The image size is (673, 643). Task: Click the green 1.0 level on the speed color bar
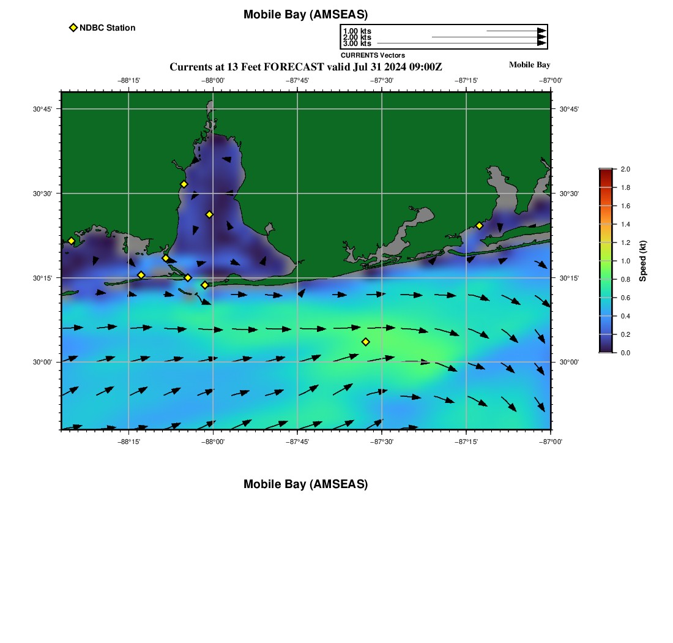point(605,261)
